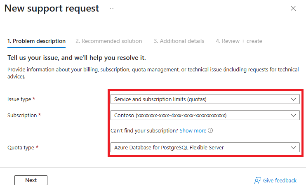
Task: Click the Quota type field label
Action: pyautogui.click(x=20, y=147)
